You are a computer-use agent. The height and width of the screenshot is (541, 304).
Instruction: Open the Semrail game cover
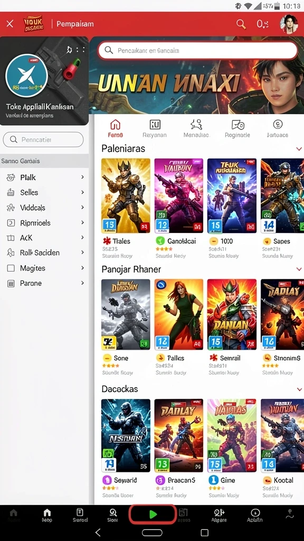[232, 314]
